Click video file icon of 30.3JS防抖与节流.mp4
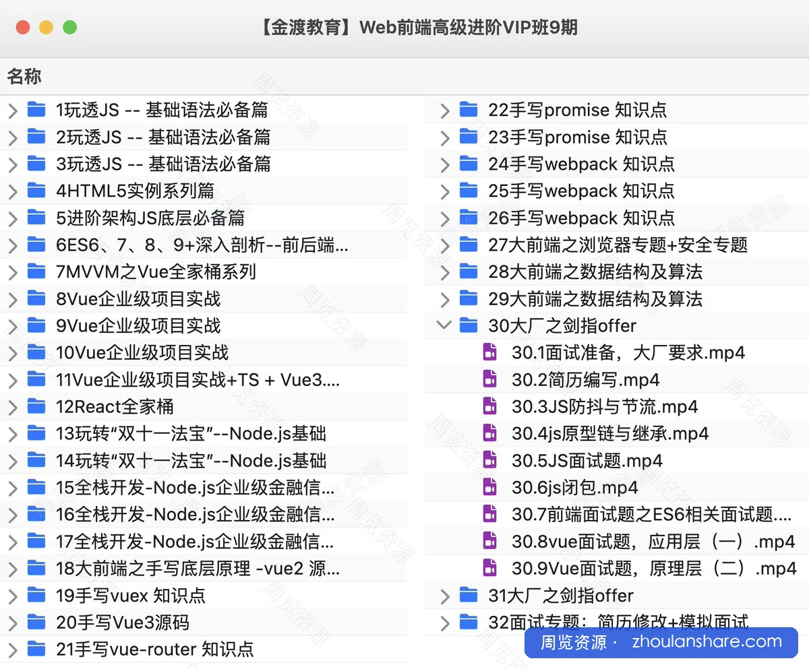This screenshot has height=669, width=809. [x=490, y=406]
